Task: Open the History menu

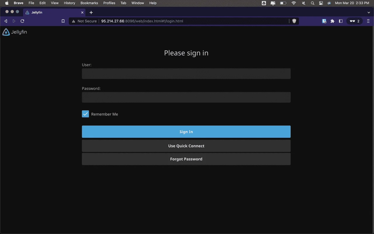Action: click(70, 3)
